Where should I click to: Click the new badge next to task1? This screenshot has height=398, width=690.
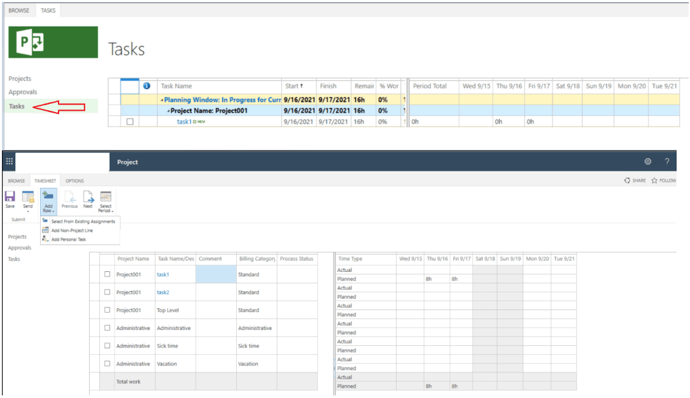click(199, 122)
